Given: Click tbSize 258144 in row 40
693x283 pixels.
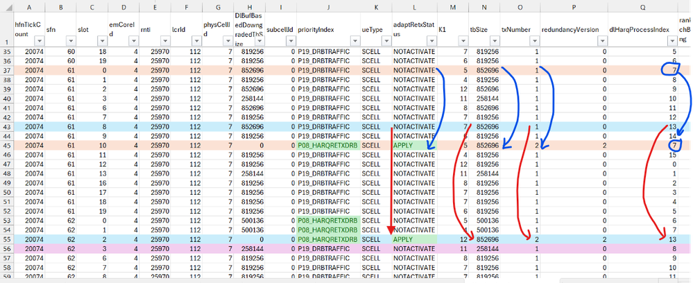Looking at the screenshot, I should coord(484,98).
